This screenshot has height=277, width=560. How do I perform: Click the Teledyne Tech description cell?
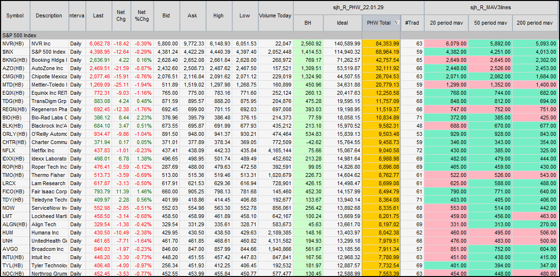click(49, 199)
